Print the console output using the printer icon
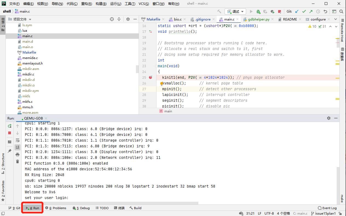Screen dimensions: 346x216 point(18,154)
